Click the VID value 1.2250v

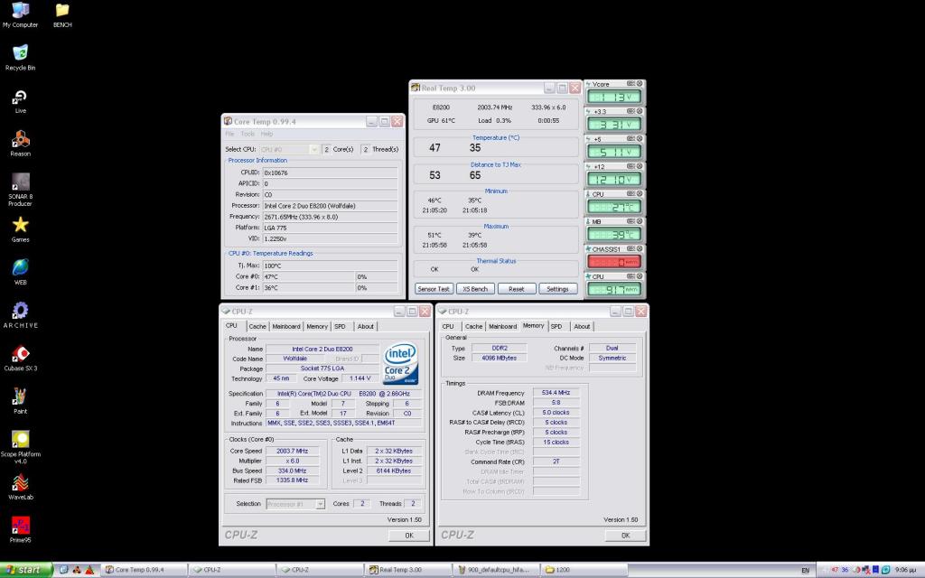[330, 238]
